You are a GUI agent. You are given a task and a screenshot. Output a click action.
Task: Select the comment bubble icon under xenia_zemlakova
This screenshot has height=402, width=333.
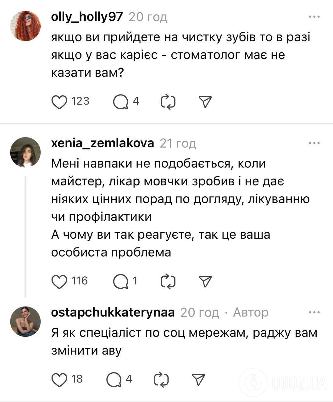tap(121, 280)
